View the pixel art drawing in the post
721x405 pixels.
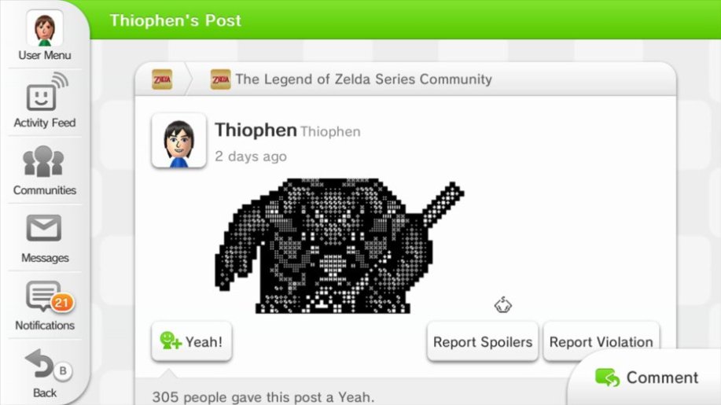pos(340,246)
